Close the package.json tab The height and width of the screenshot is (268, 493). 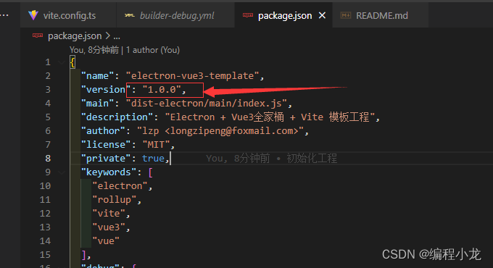click(323, 15)
